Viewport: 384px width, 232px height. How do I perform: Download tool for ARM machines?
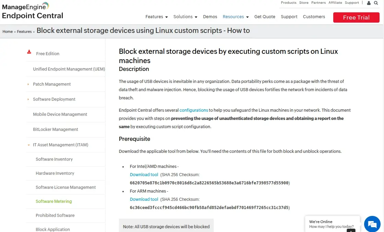pyautogui.click(x=144, y=199)
